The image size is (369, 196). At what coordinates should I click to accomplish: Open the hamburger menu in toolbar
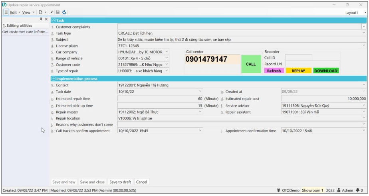(6, 12)
